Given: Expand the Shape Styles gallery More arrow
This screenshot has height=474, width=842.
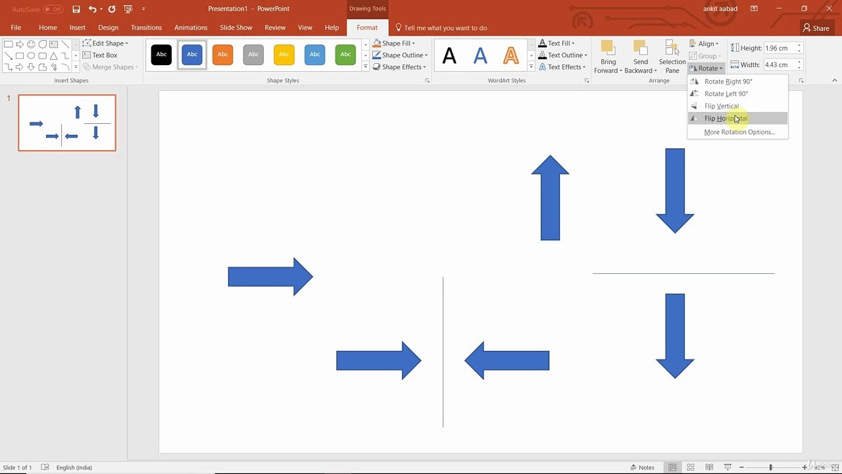Looking at the screenshot, I should pyautogui.click(x=366, y=66).
